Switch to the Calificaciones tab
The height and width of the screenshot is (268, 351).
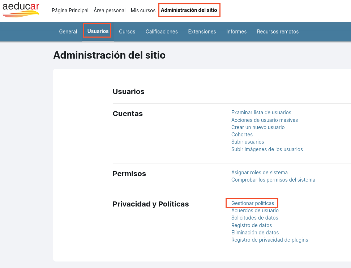point(162,31)
